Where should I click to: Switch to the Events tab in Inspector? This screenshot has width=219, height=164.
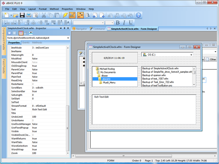tap(26, 43)
